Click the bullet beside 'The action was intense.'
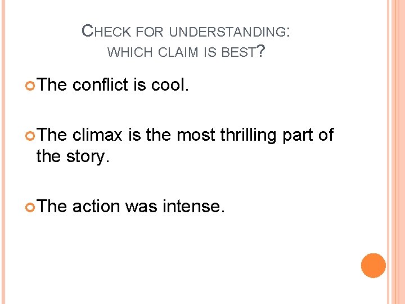 click(x=30, y=207)
